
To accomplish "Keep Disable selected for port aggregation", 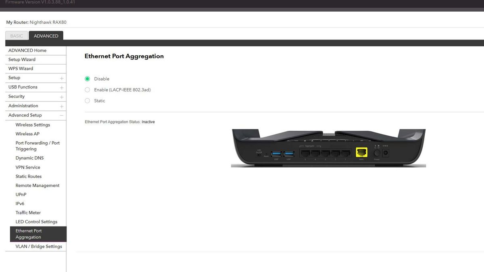I will [87, 79].
